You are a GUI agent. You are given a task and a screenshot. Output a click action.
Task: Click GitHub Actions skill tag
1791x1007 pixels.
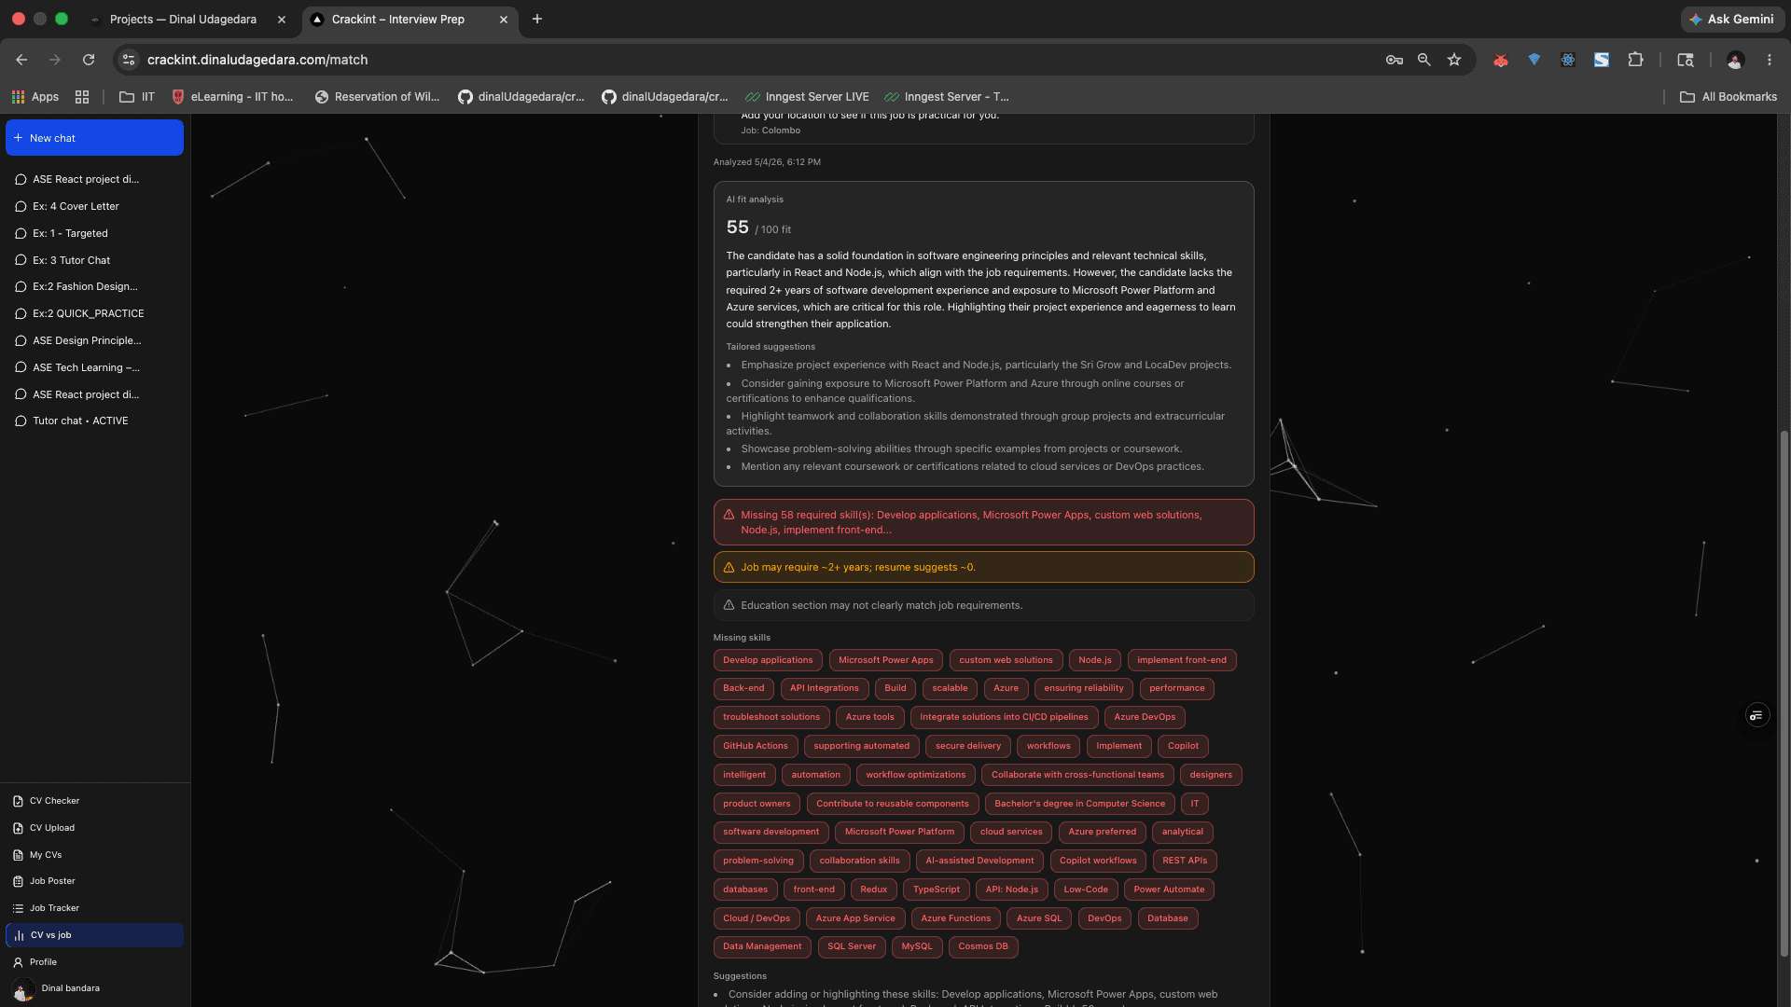pos(755,746)
